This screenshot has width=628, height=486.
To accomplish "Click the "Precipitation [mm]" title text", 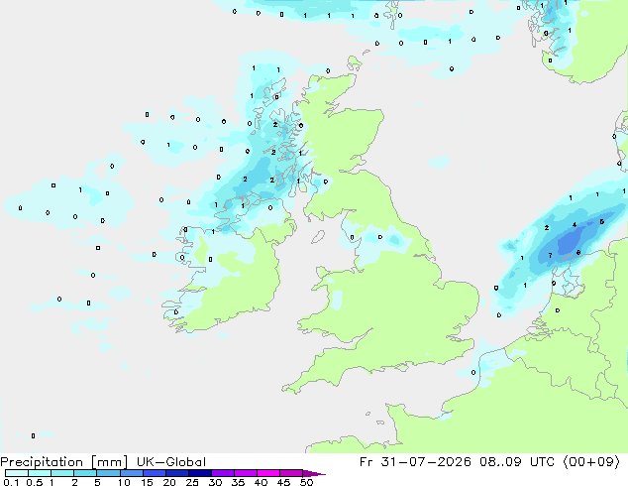I will (x=63, y=462).
